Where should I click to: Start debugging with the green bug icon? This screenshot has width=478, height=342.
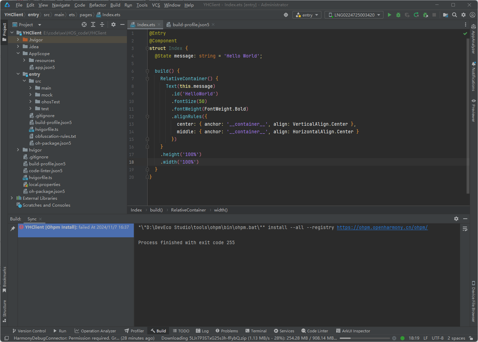click(x=398, y=15)
